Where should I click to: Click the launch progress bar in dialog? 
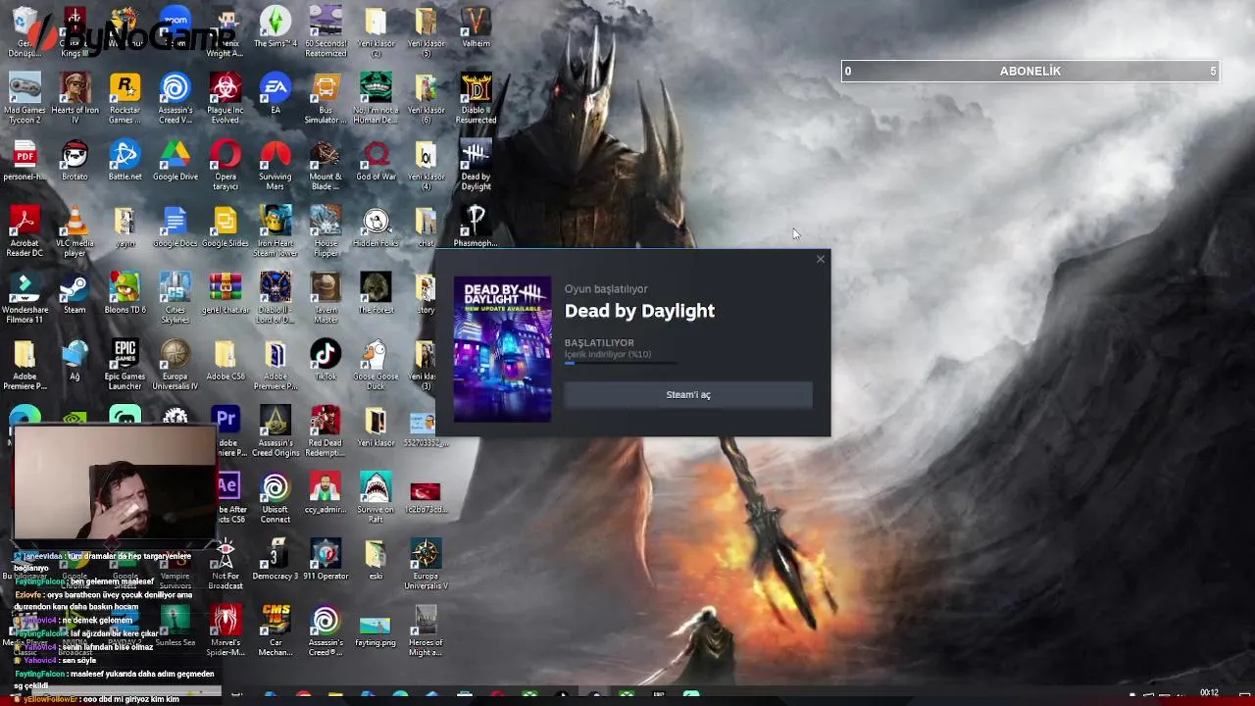click(x=621, y=363)
